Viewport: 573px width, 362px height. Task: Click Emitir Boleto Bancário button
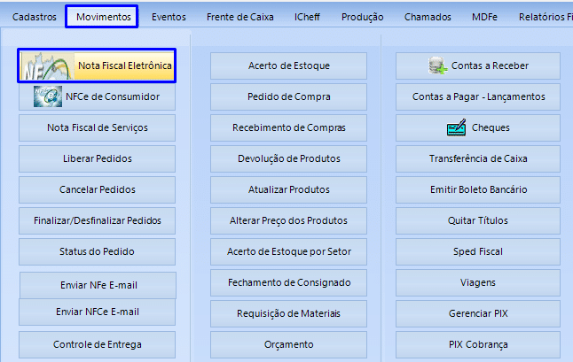click(478, 189)
